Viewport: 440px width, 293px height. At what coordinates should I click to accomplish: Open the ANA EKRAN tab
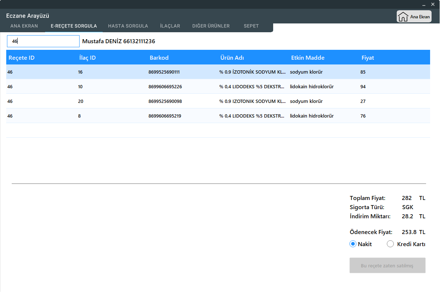coord(24,26)
